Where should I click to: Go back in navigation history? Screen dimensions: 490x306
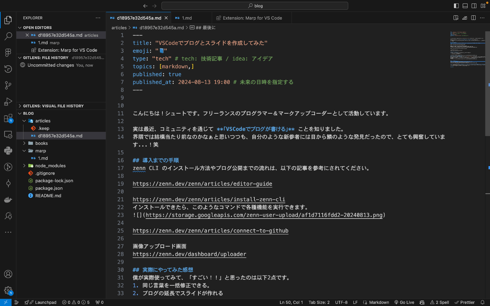146,6
